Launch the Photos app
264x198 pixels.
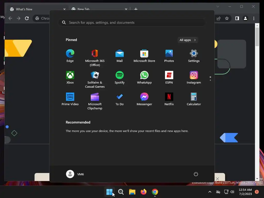169,56
